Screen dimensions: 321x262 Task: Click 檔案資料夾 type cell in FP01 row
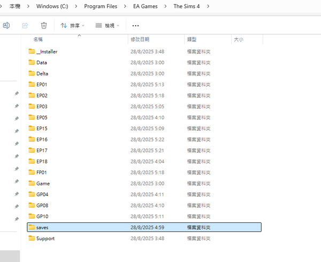(x=198, y=173)
